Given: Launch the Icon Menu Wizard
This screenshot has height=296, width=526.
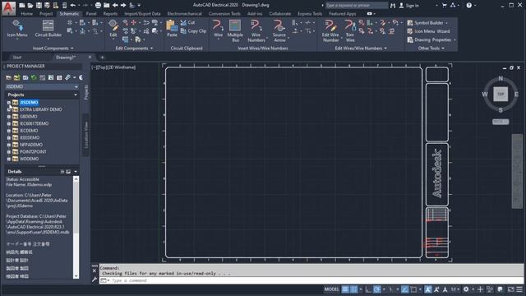Looking at the screenshot, I should pyautogui.click(x=428, y=31).
